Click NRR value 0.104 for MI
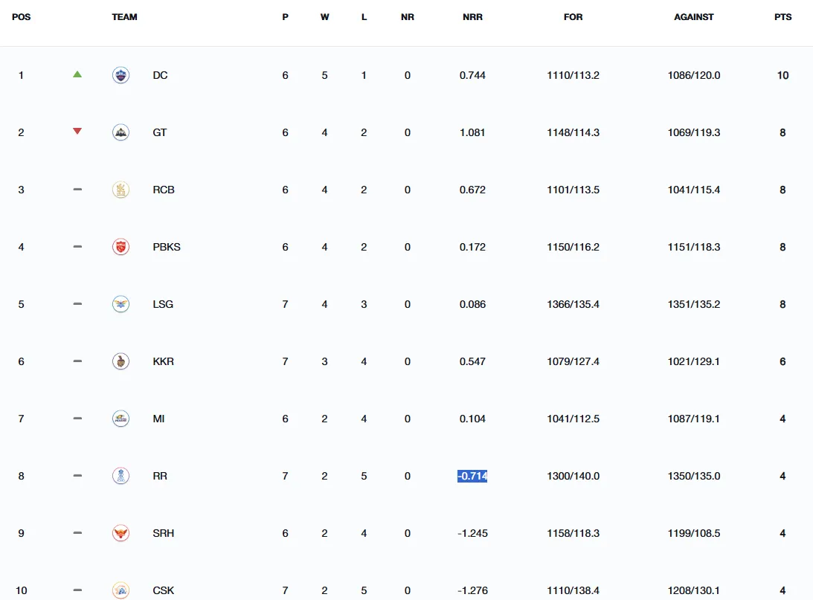Viewport: 813px width, 600px height. tap(472, 419)
